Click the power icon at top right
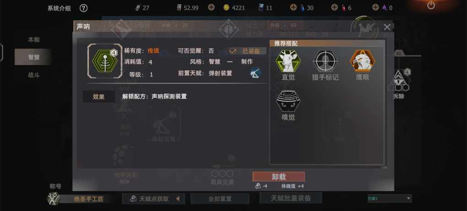The image size is (467, 211). [431, 5]
